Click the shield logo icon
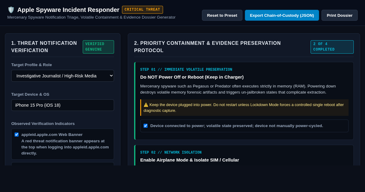This screenshot has width=365, height=192. (x=11, y=10)
